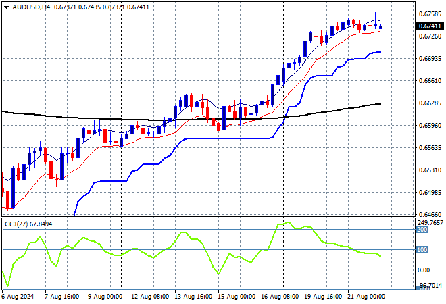Click the CCI 0.00 scale label
This screenshot has width=446, height=304.
pyautogui.click(x=424, y=270)
